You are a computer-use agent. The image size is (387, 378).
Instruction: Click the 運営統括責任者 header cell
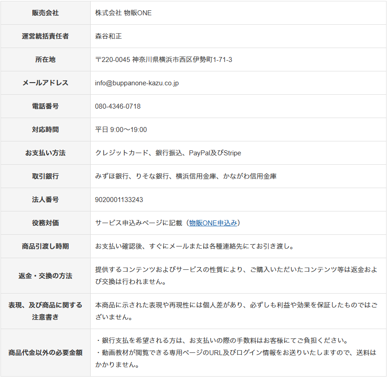pos(45,36)
